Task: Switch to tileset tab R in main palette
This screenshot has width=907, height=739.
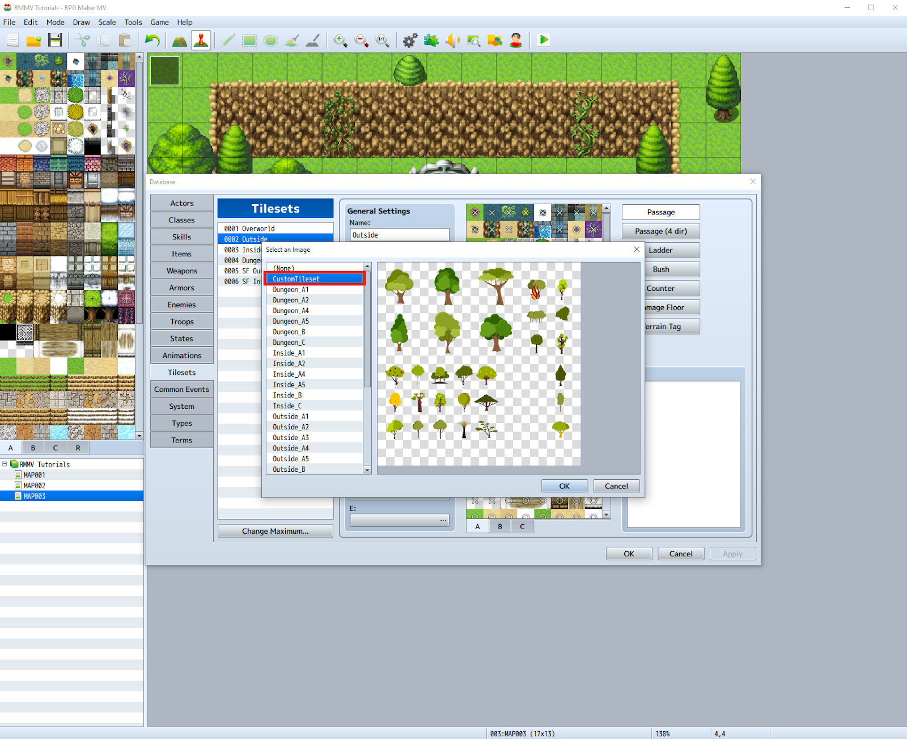Action: (78, 447)
